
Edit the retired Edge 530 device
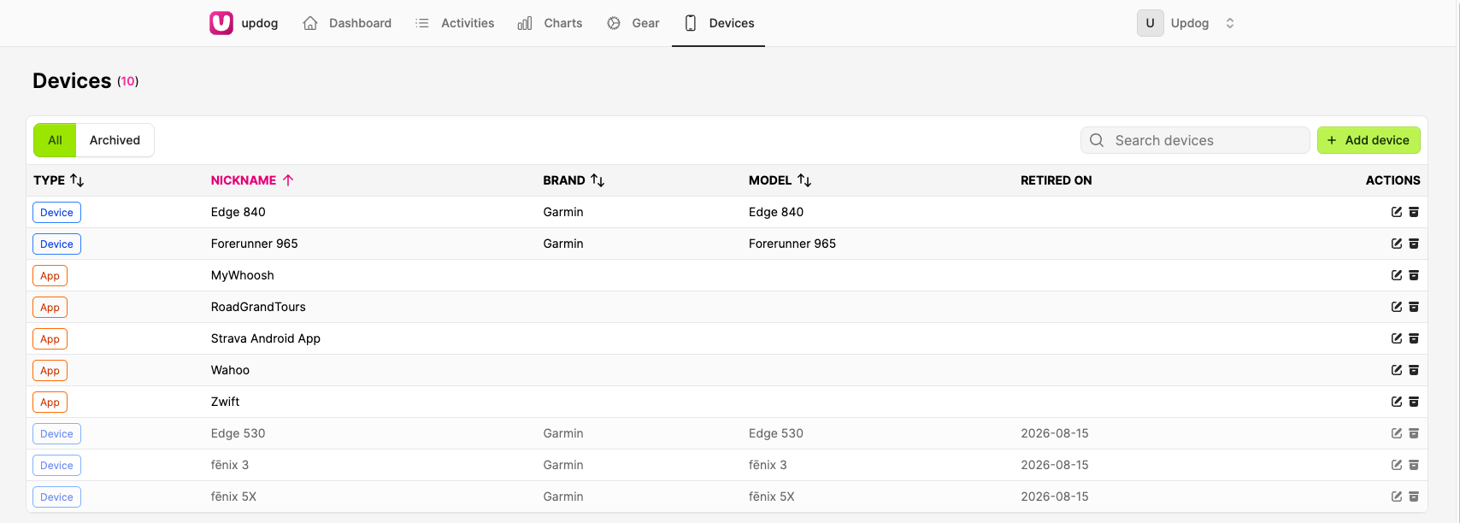coord(1397,433)
